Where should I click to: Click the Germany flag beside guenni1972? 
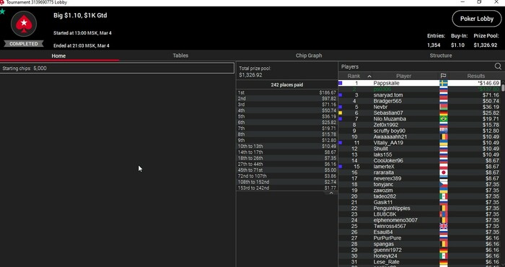tap(444, 250)
